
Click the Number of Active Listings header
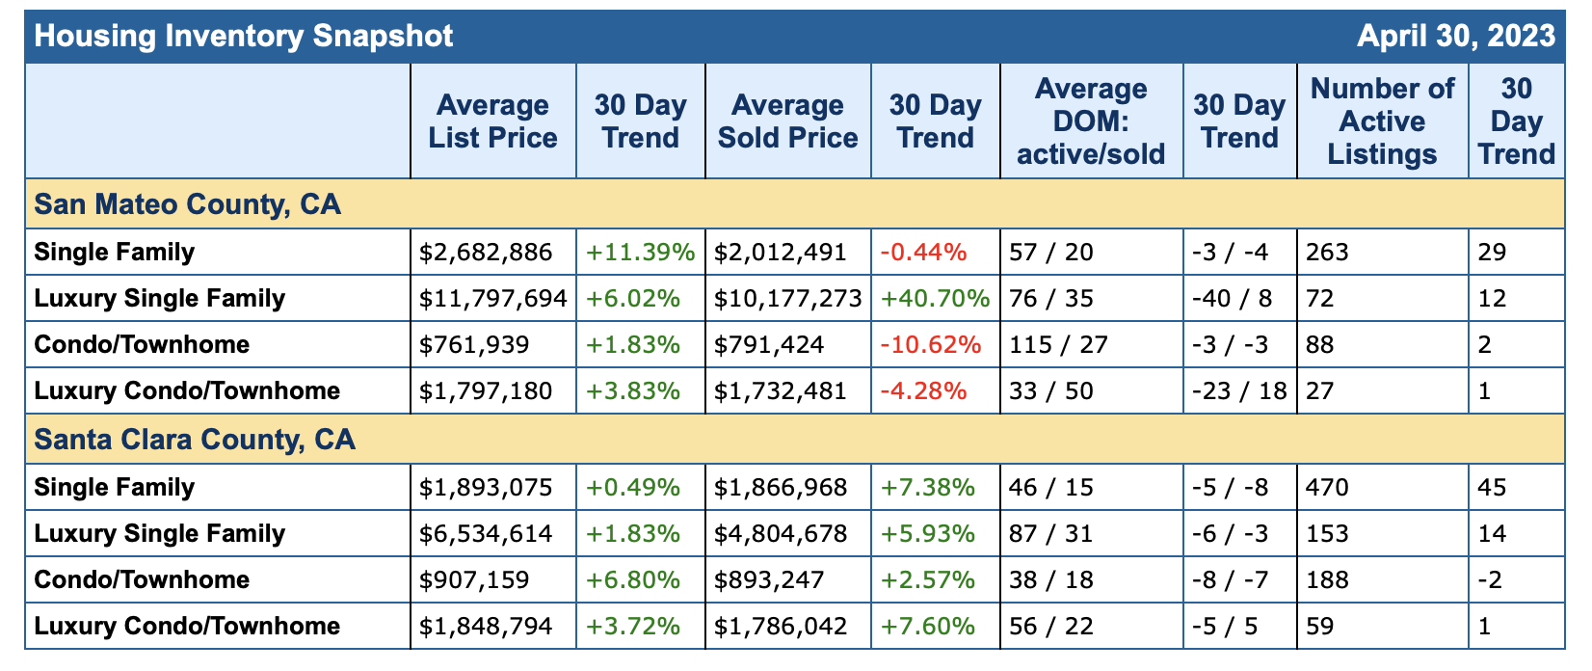tap(1382, 121)
